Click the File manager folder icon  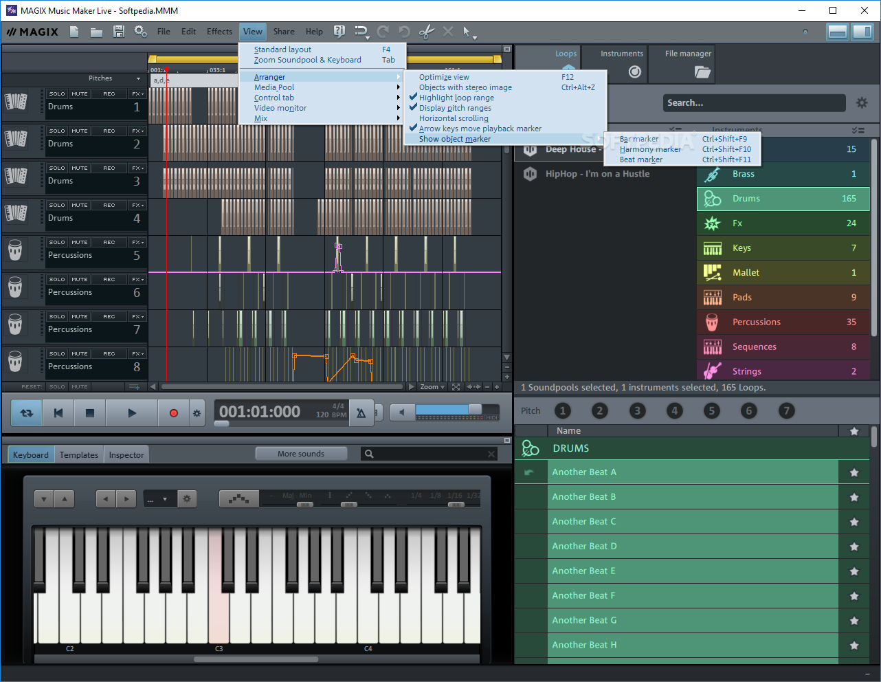tap(702, 71)
